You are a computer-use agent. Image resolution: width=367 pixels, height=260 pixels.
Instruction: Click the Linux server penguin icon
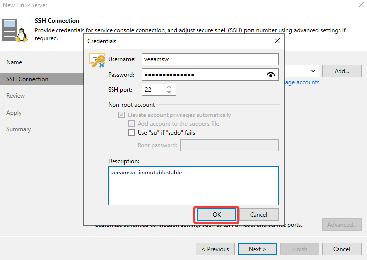pos(15,30)
